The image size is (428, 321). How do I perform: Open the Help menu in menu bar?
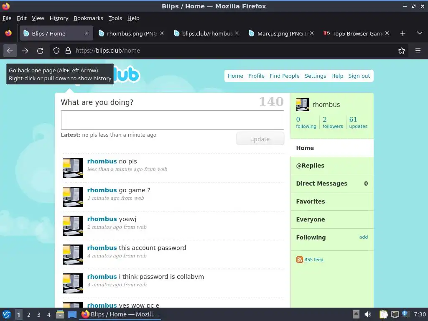point(133,18)
